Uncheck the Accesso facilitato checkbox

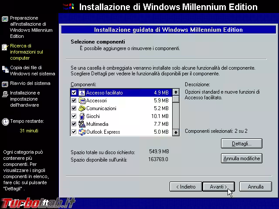coord(74,93)
